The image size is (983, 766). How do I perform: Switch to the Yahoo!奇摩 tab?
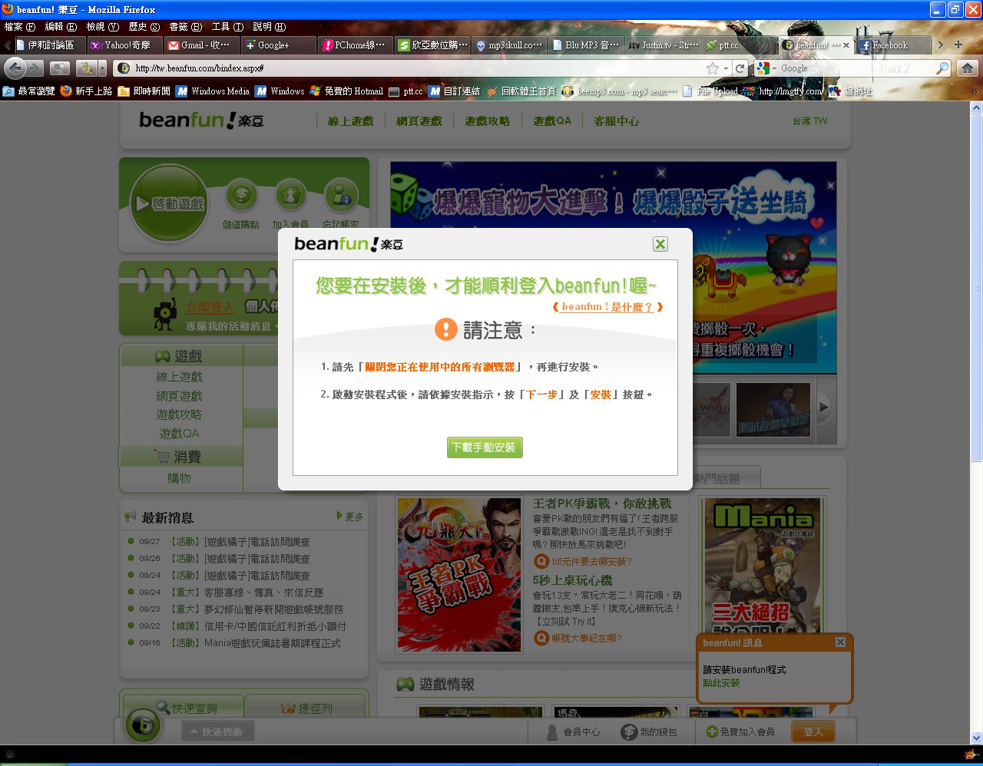coord(124,45)
